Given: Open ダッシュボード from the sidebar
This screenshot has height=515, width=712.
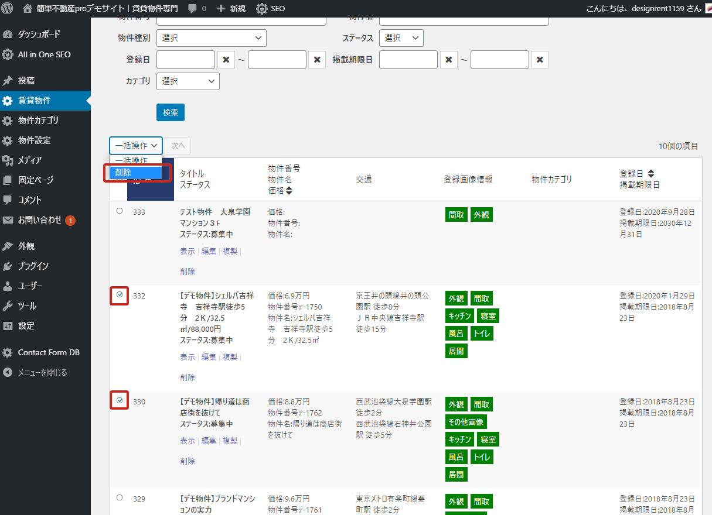Looking at the screenshot, I should tap(39, 35).
